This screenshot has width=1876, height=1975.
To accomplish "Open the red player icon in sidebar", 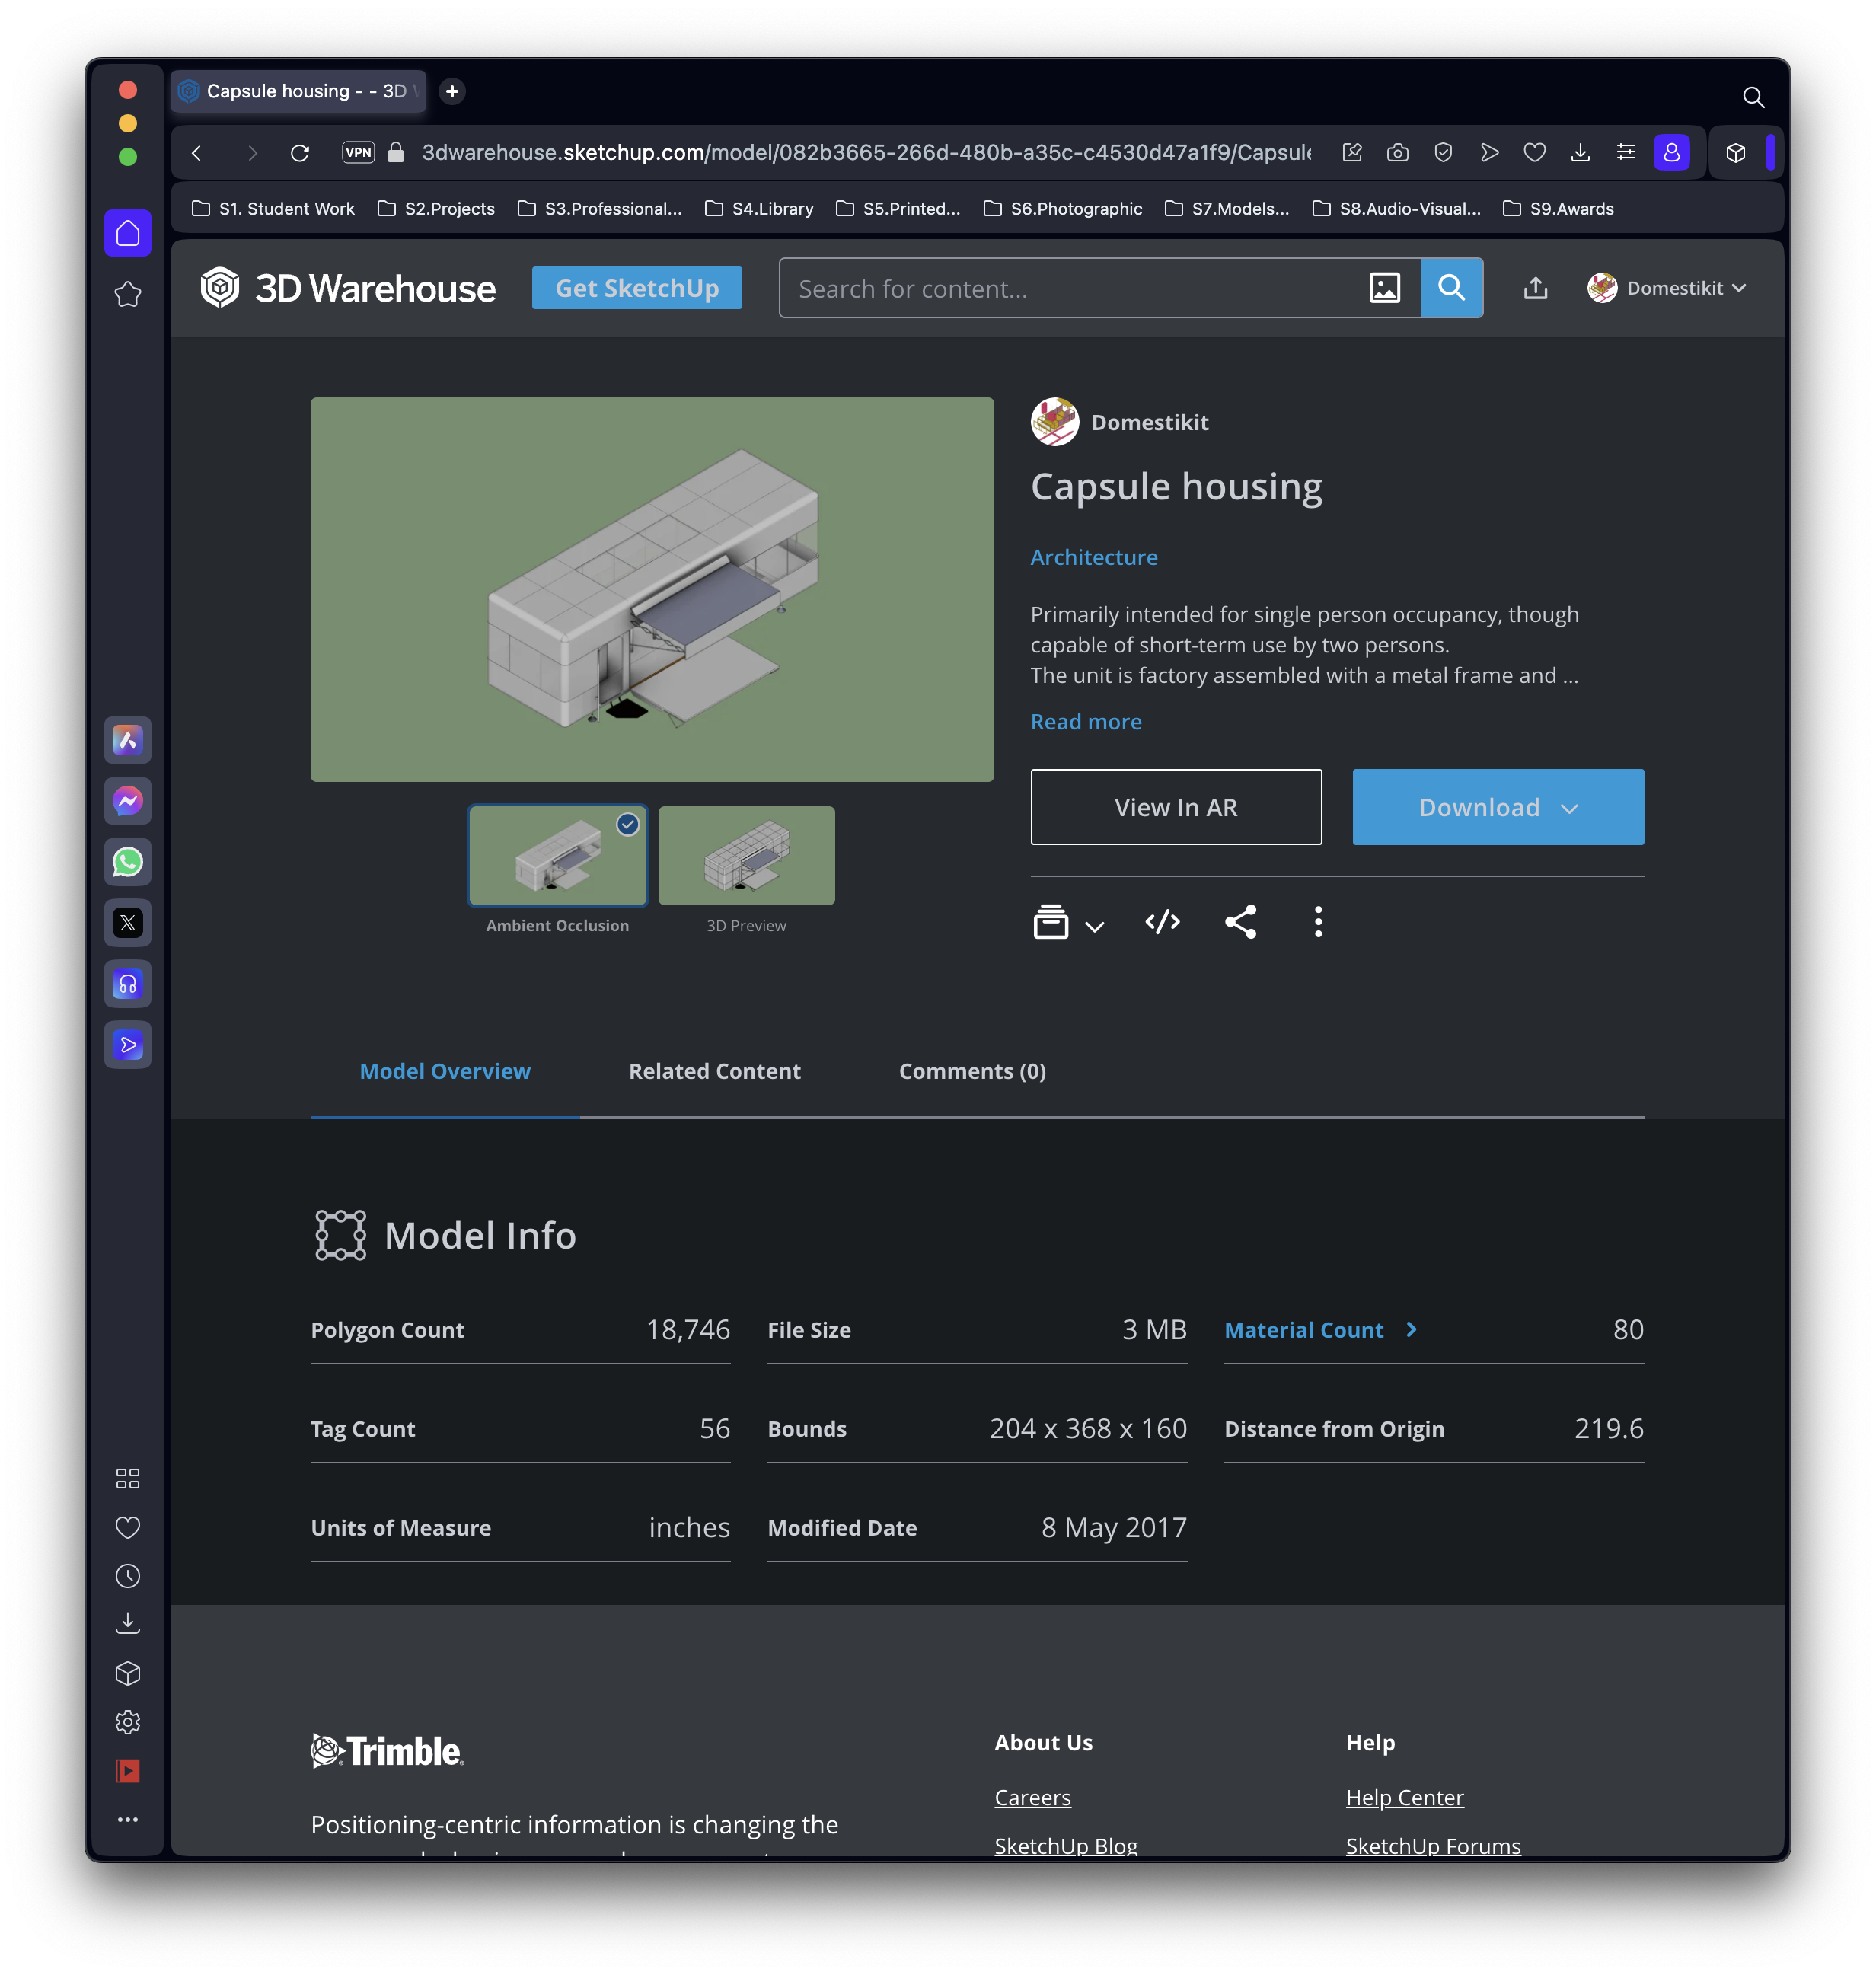I will (128, 1771).
